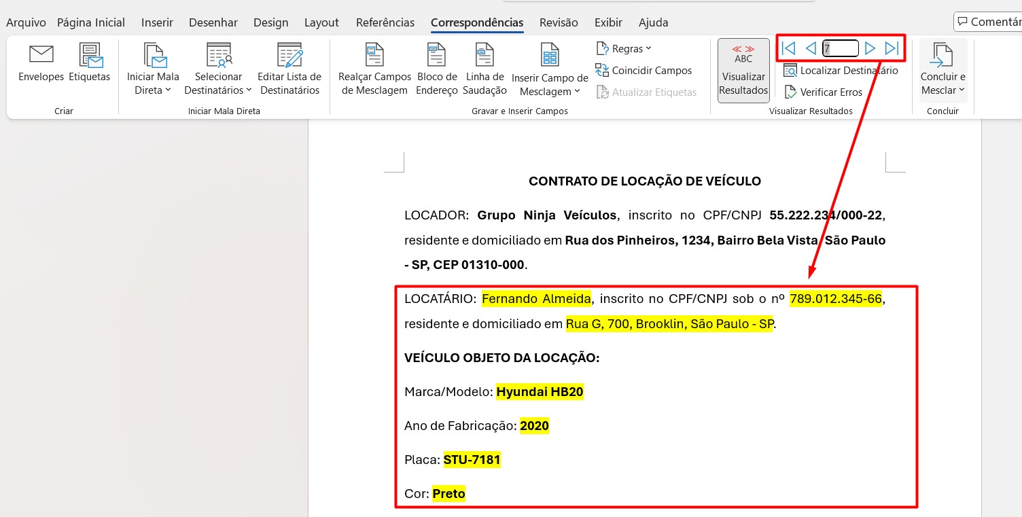Select the Correspondências tab
1022x517 pixels.
click(477, 22)
